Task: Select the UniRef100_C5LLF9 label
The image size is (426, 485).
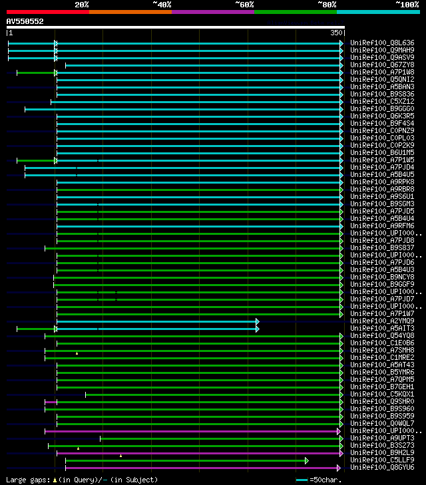Action: [382, 460]
